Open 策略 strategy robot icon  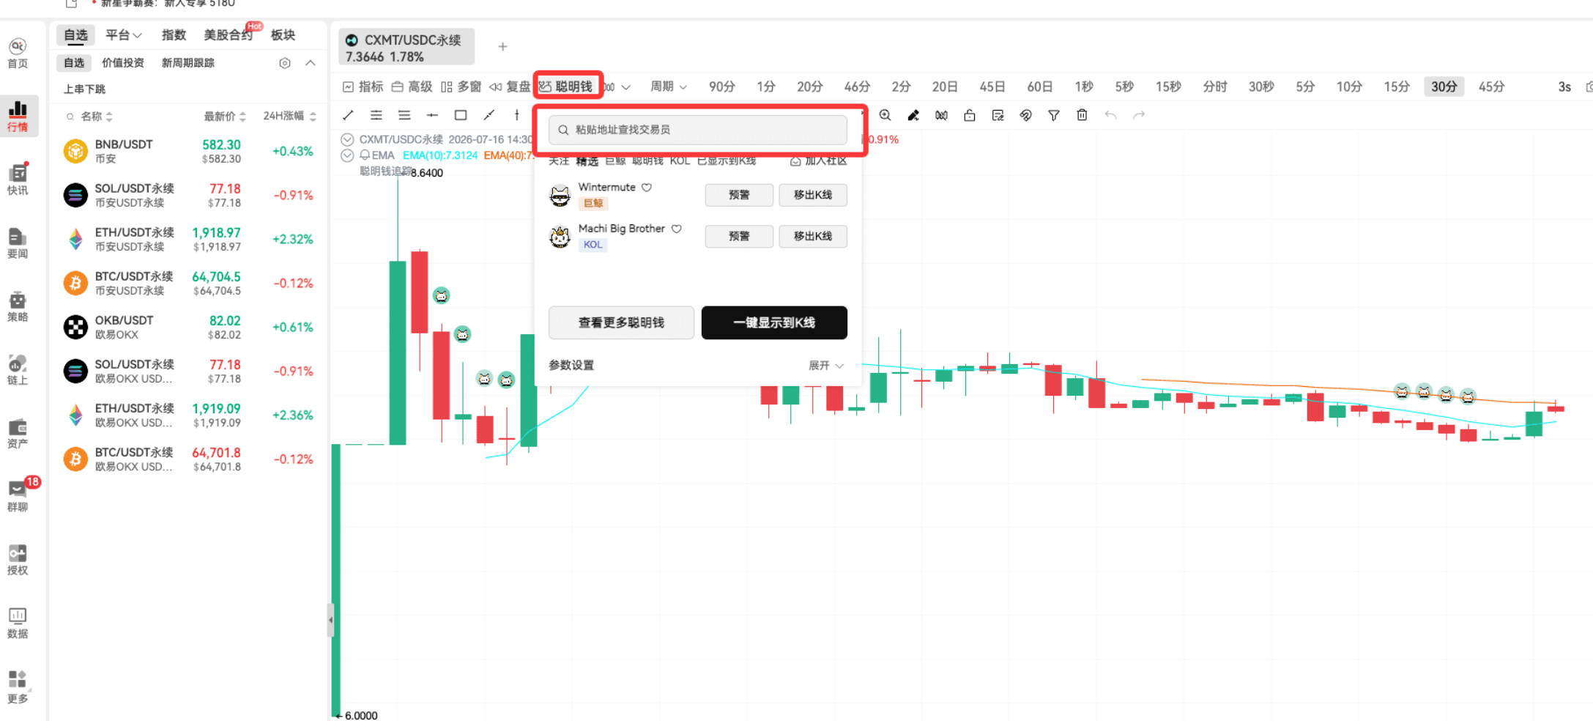[18, 306]
